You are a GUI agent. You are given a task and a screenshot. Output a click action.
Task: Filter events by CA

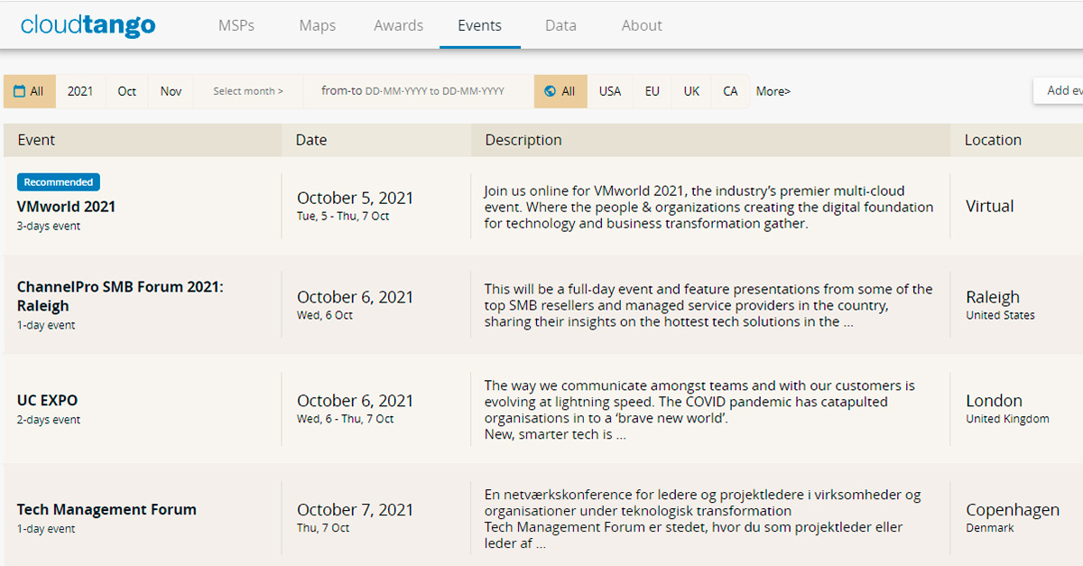coord(731,91)
